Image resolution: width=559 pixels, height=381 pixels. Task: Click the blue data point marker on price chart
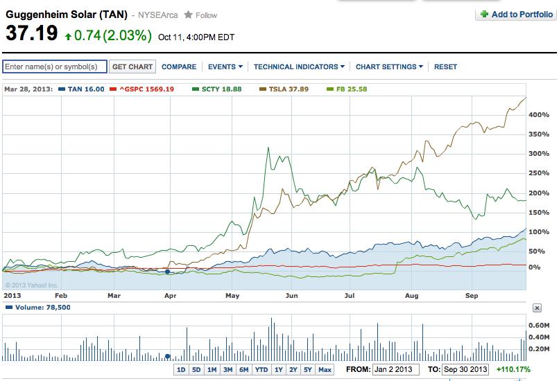168,272
